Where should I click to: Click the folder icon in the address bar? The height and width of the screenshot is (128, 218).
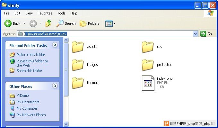[x=21, y=34]
